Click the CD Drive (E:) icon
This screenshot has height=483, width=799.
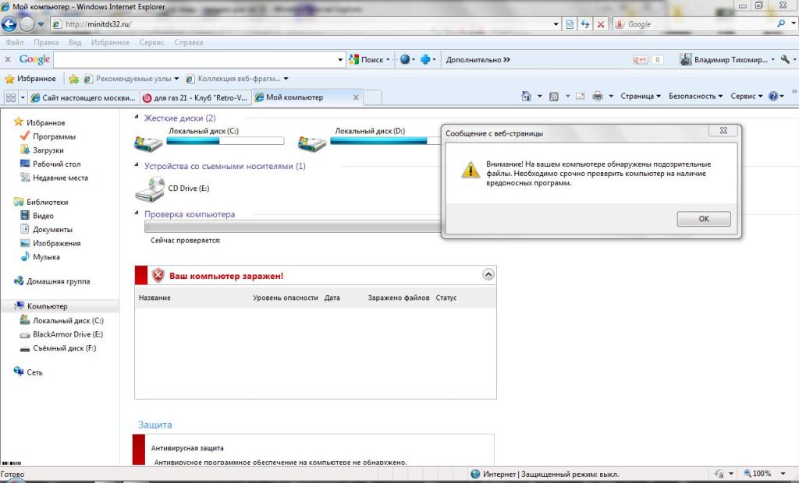[149, 189]
